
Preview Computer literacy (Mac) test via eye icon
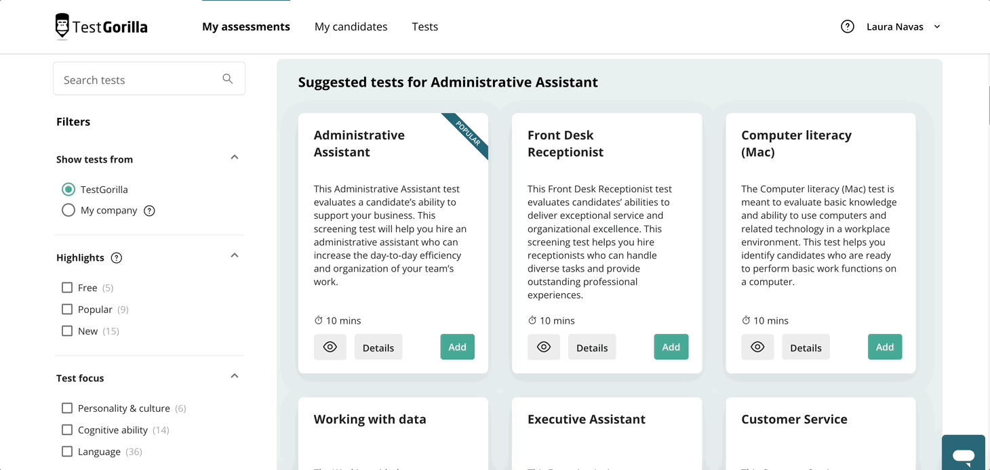(757, 347)
